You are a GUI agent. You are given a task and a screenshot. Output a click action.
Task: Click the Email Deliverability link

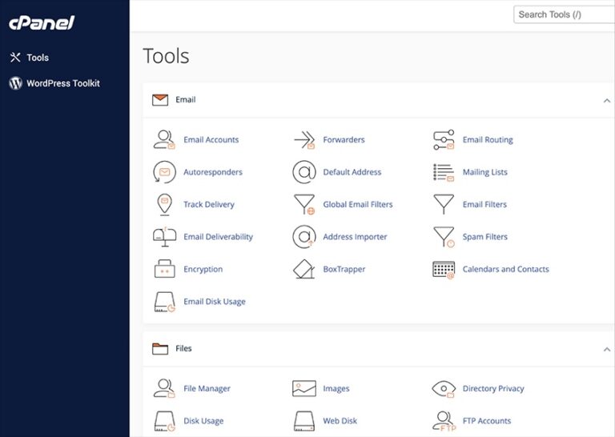[x=218, y=237]
